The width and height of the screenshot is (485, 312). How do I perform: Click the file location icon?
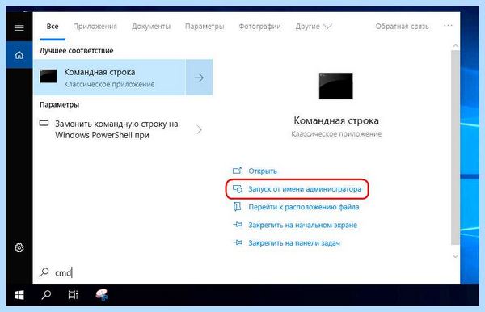(237, 207)
